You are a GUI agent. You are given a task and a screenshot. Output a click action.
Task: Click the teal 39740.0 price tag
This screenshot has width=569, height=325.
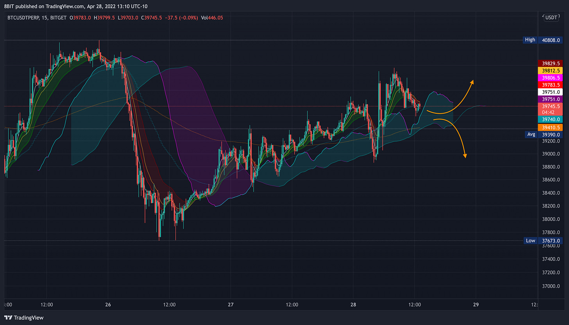(550, 120)
